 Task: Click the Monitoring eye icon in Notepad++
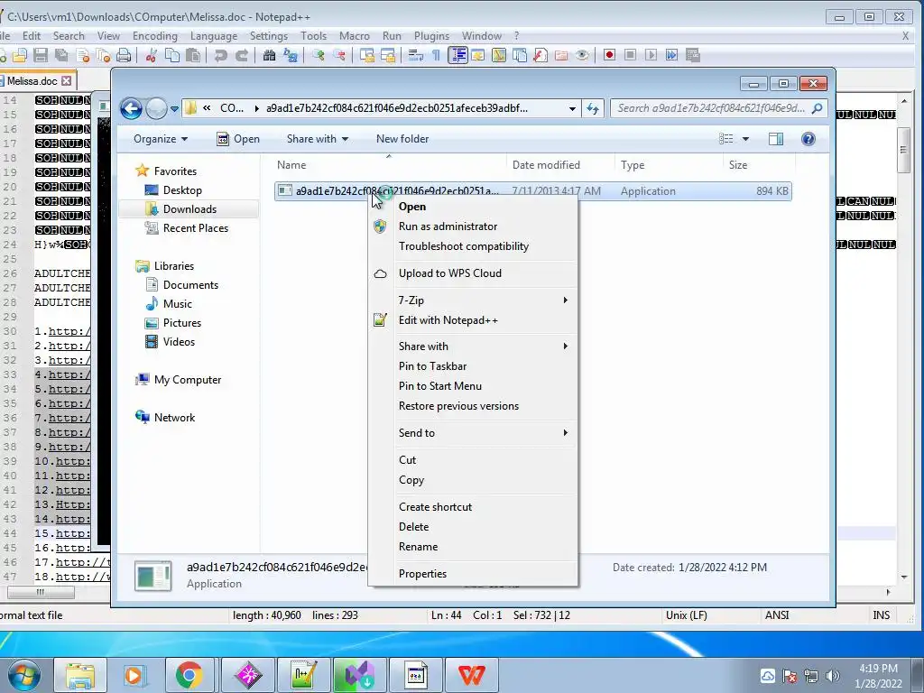click(582, 55)
